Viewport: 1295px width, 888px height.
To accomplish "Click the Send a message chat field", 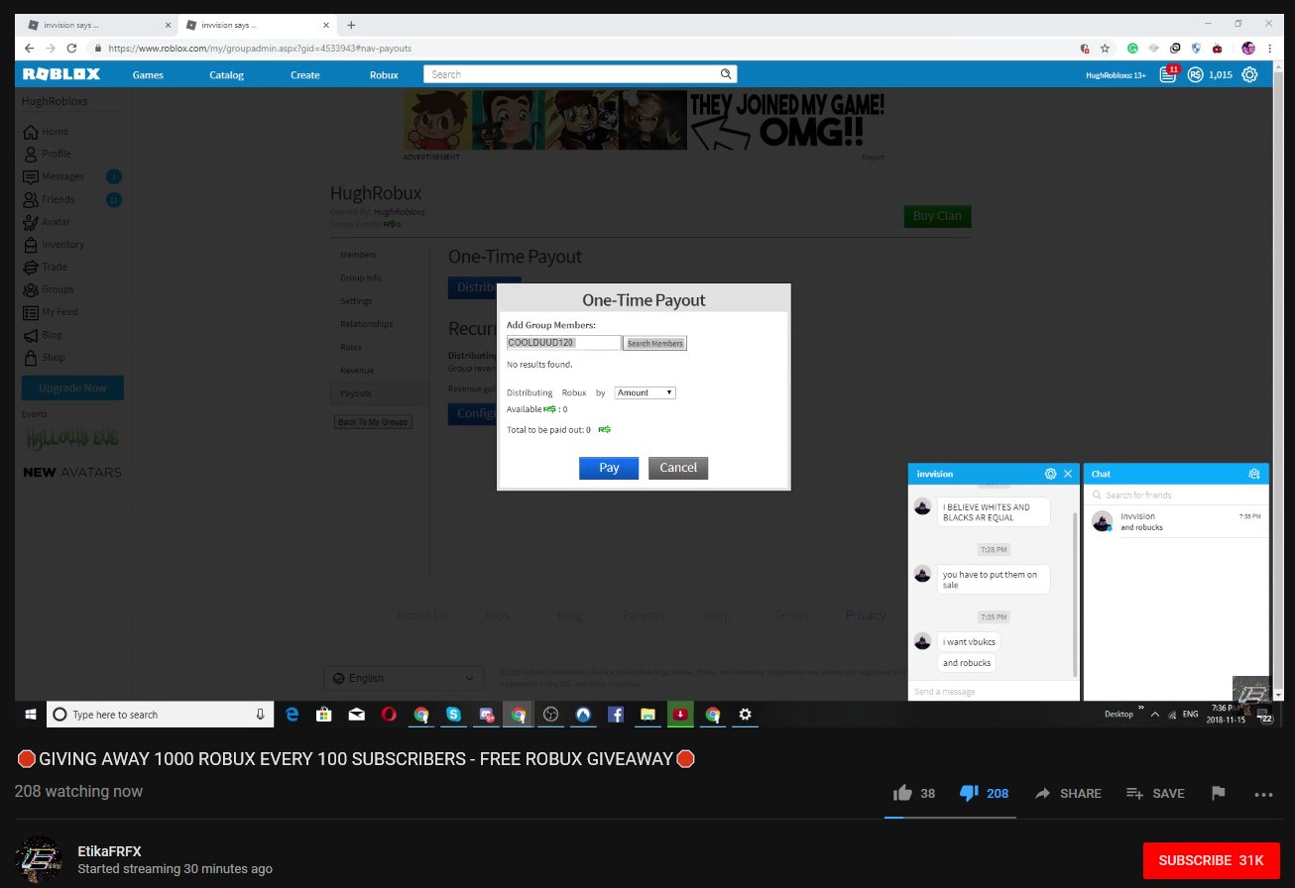I will coord(994,691).
